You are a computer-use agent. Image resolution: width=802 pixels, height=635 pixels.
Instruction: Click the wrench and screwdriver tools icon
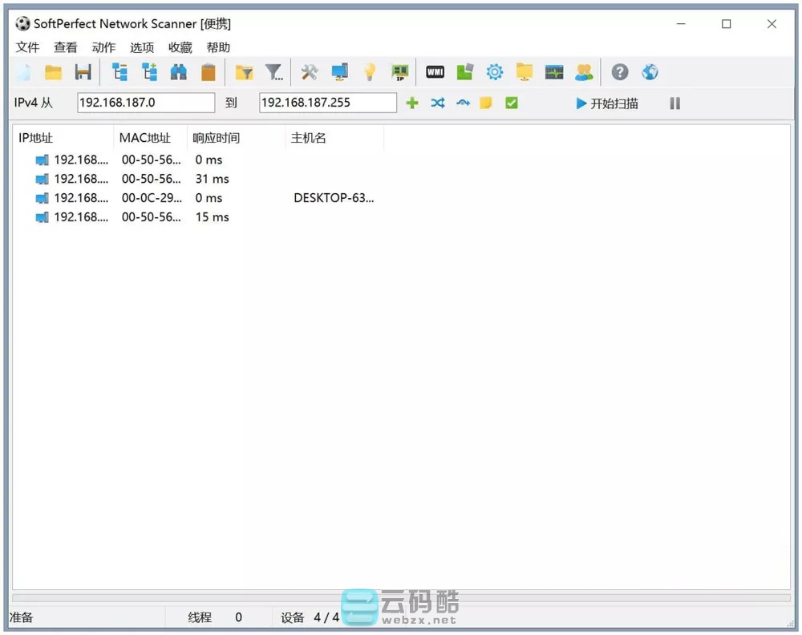(x=310, y=73)
